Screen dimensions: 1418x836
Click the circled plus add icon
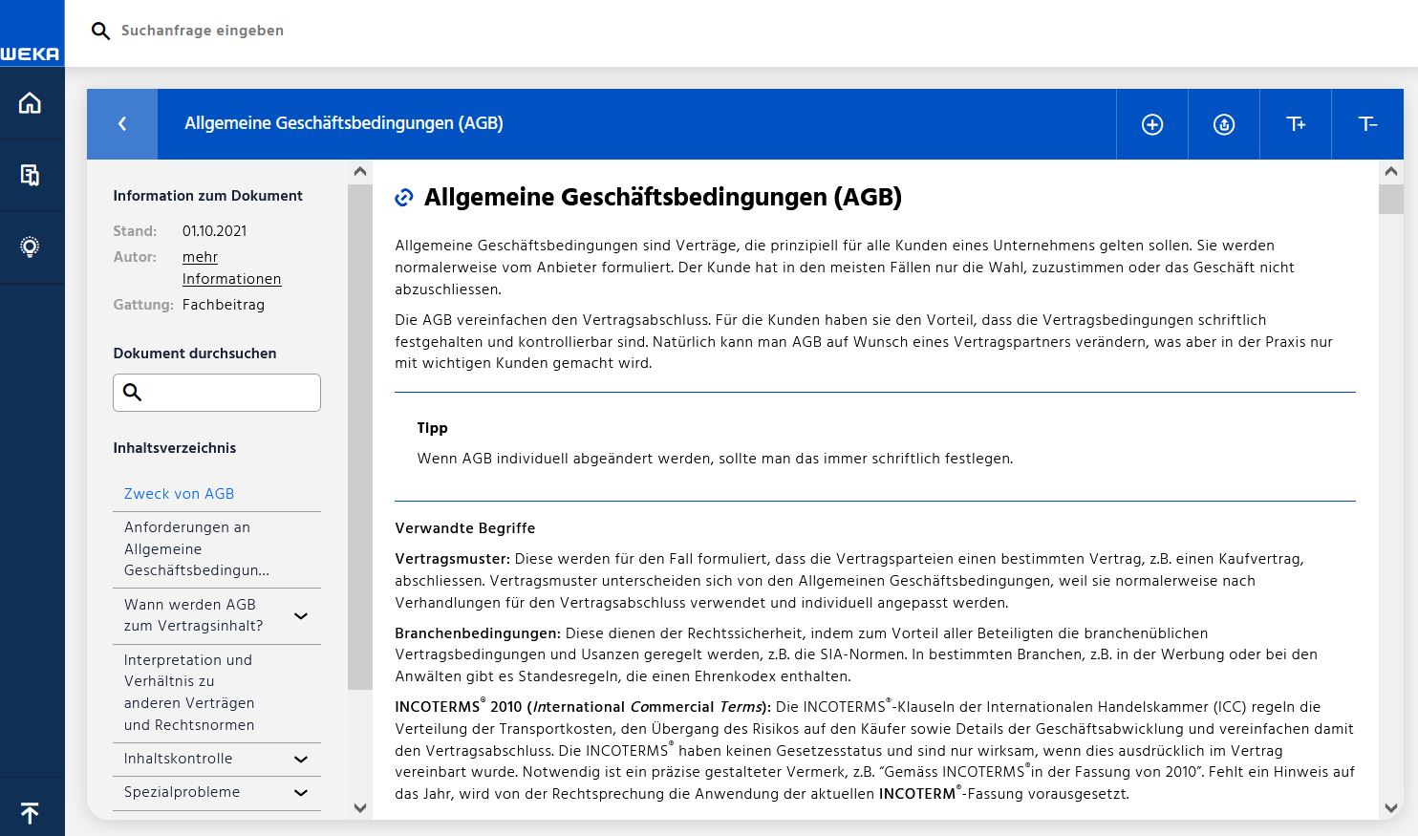click(x=1152, y=124)
